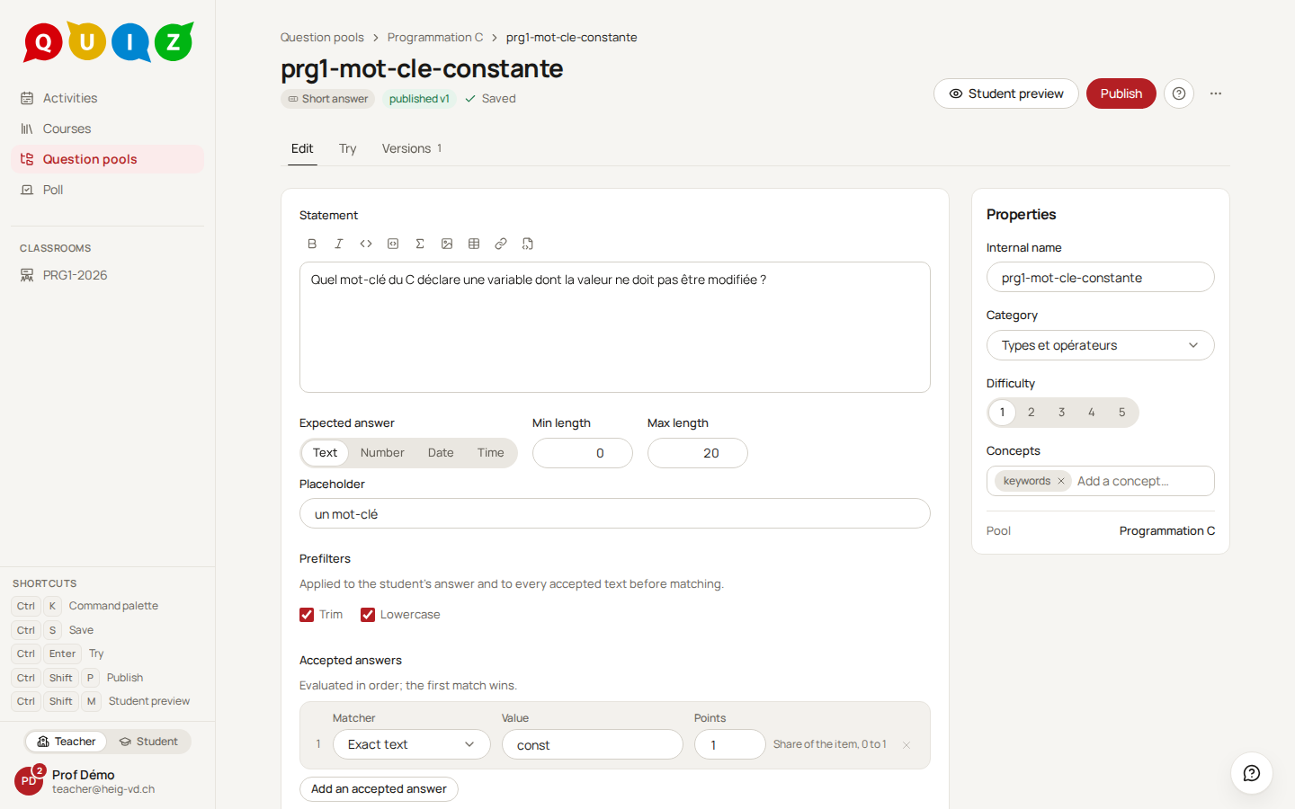Screen dimensions: 1295x809
Task: Click the Publish button
Action: coord(1121,93)
